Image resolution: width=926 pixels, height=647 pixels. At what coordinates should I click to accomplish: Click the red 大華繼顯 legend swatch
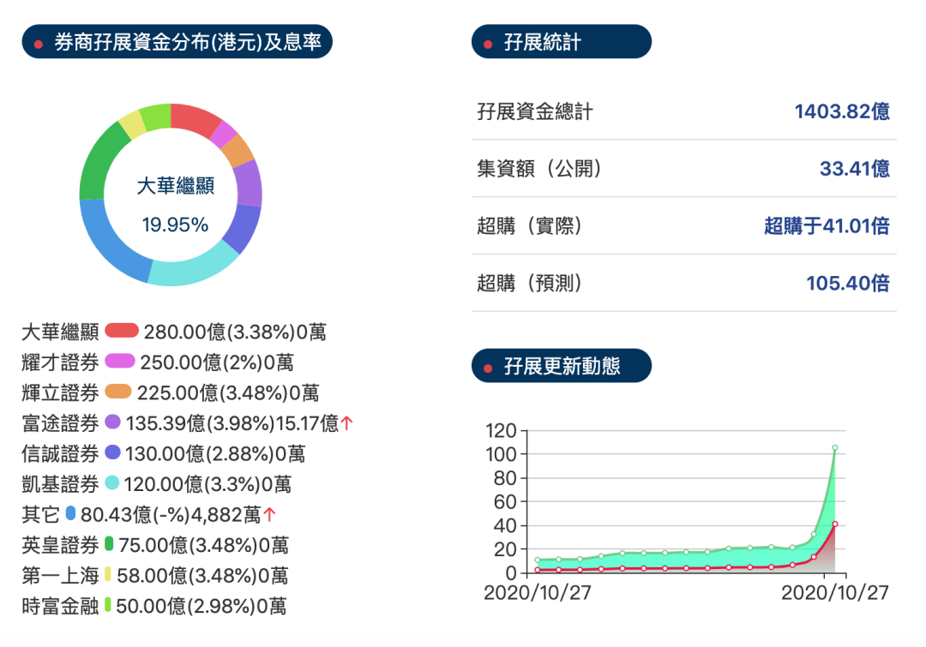click(x=122, y=331)
